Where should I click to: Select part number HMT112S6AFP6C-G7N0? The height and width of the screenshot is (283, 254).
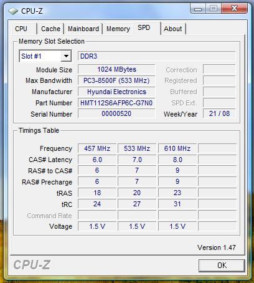click(116, 103)
